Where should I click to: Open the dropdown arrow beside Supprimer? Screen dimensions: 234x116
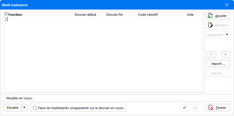227,35
